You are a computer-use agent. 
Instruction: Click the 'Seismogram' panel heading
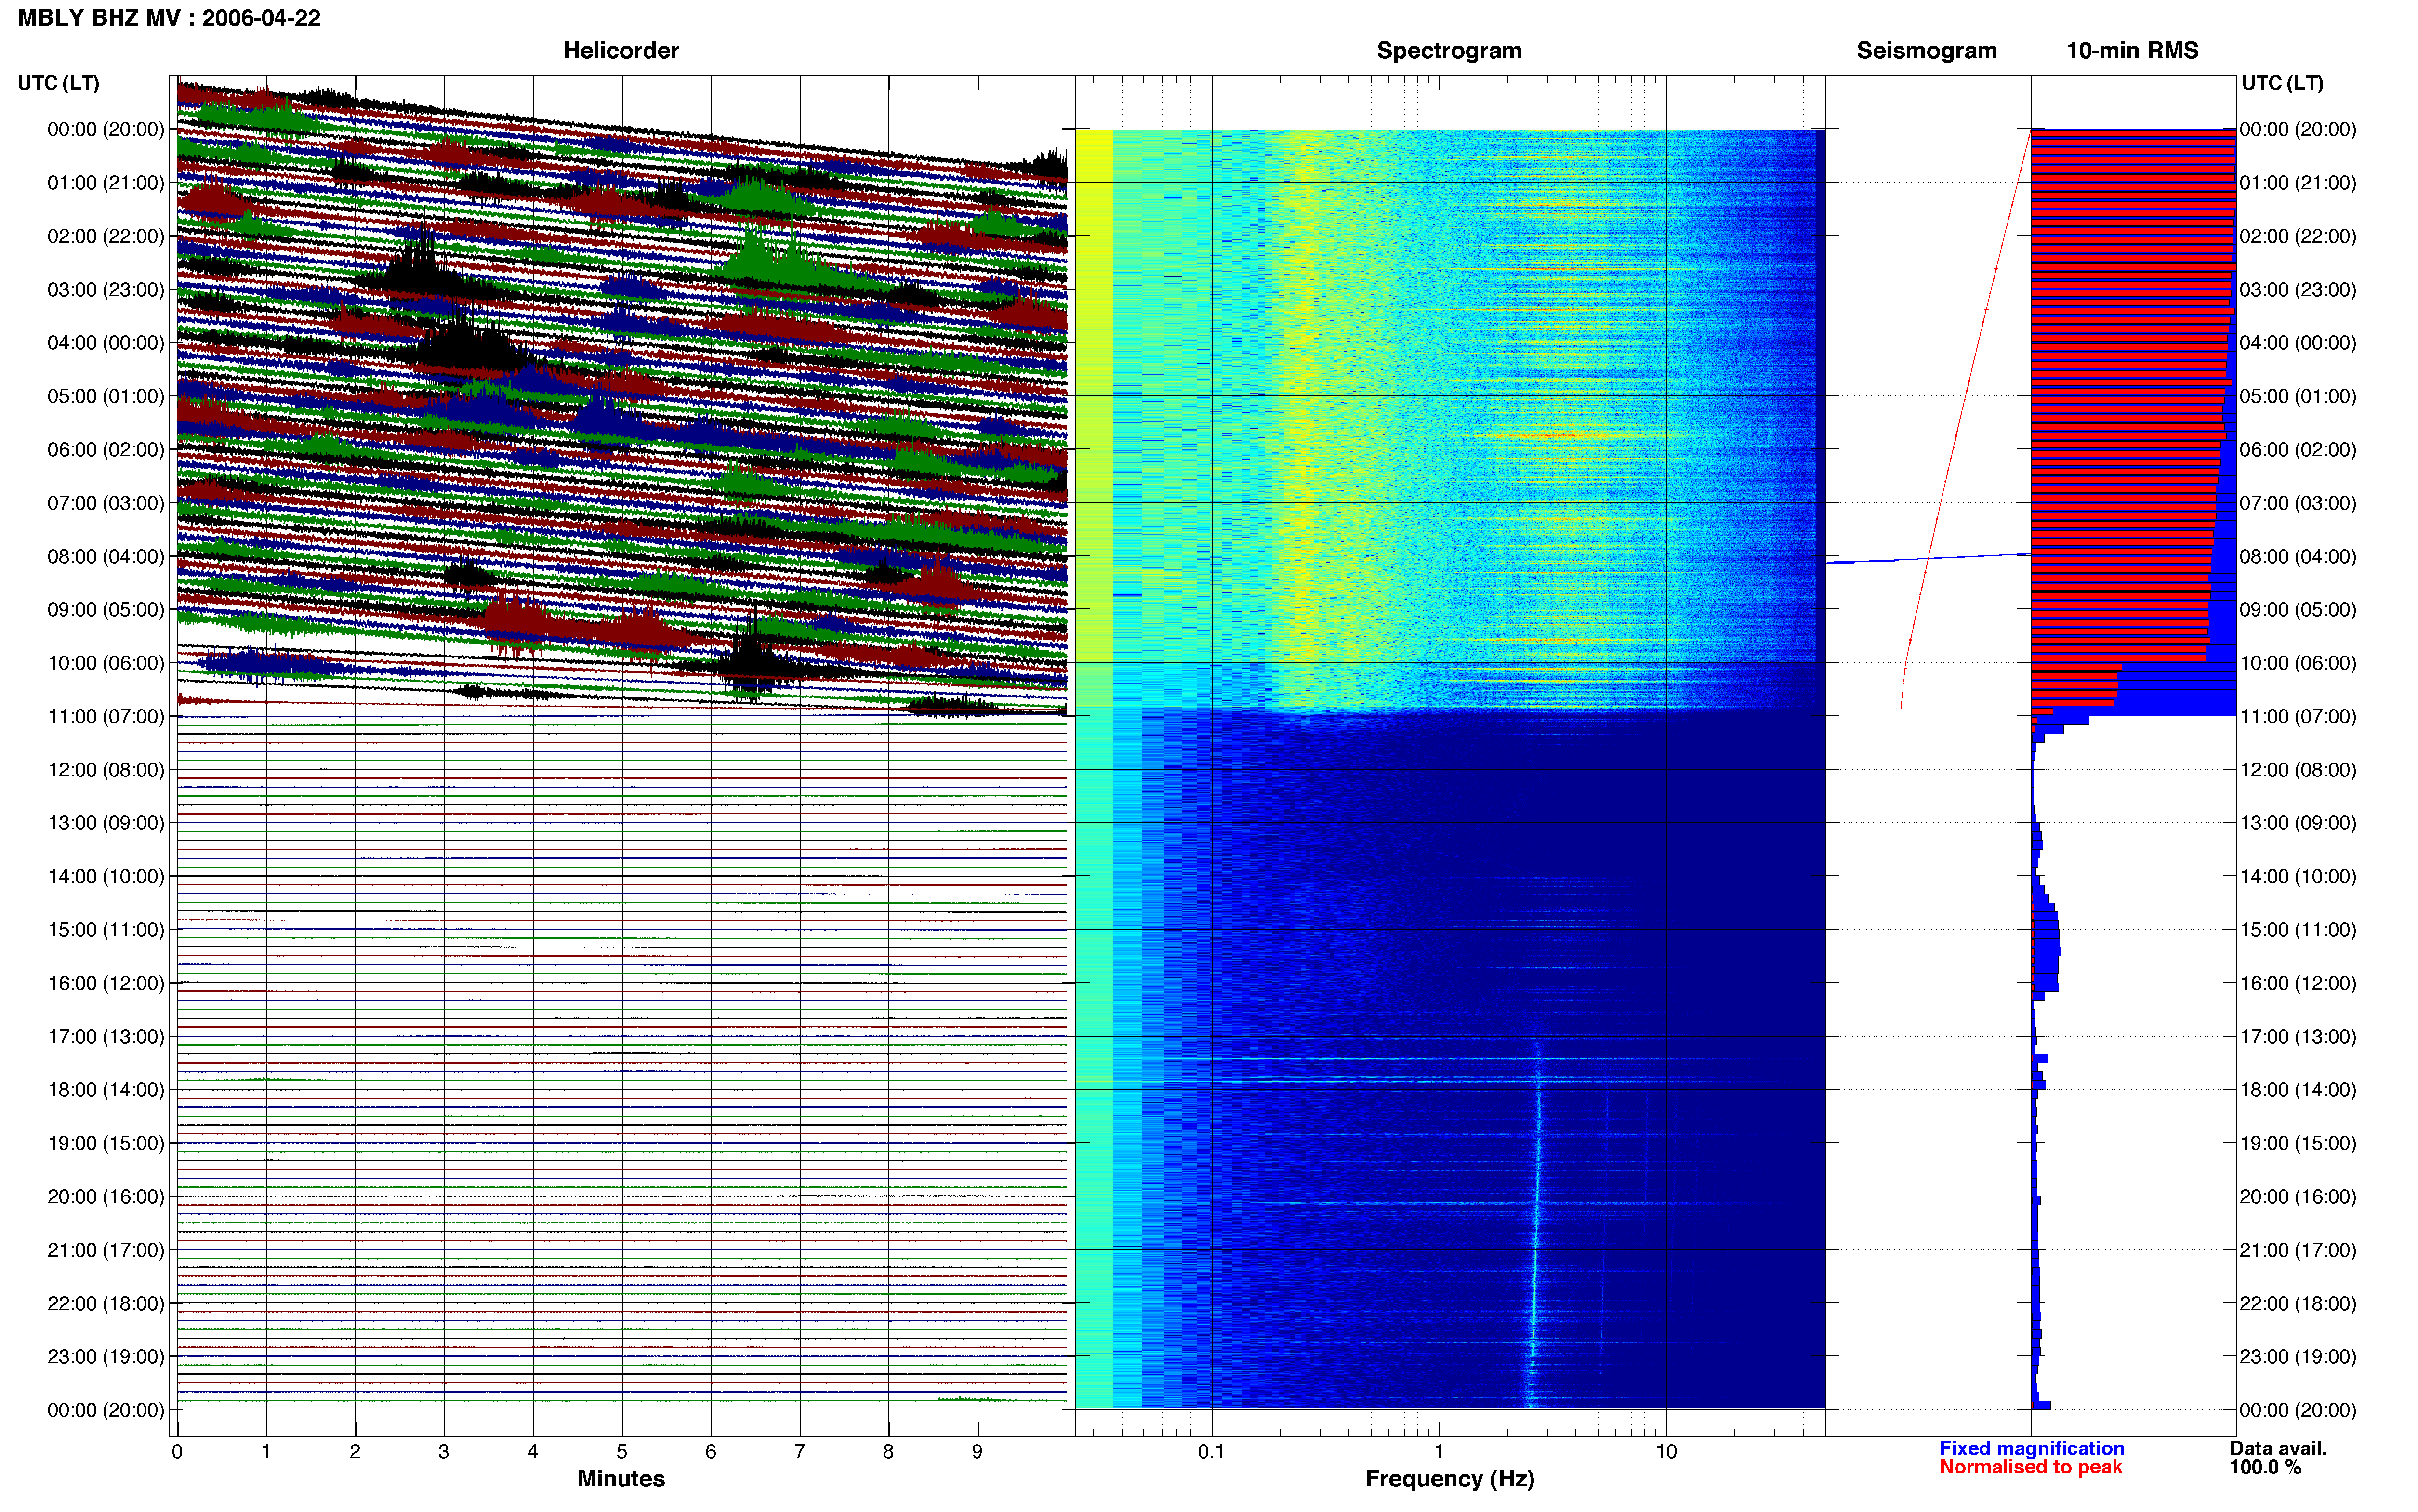[x=1926, y=51]
